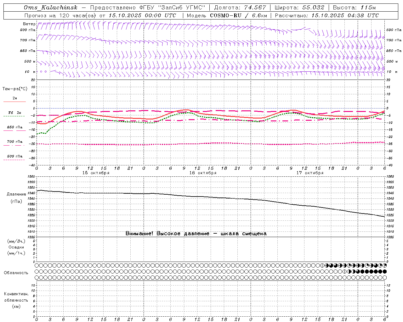Click the pink dotted line sample under 500 гПа legend
The width and height of the screenshot is (403, 322).
tap(14, 160)
